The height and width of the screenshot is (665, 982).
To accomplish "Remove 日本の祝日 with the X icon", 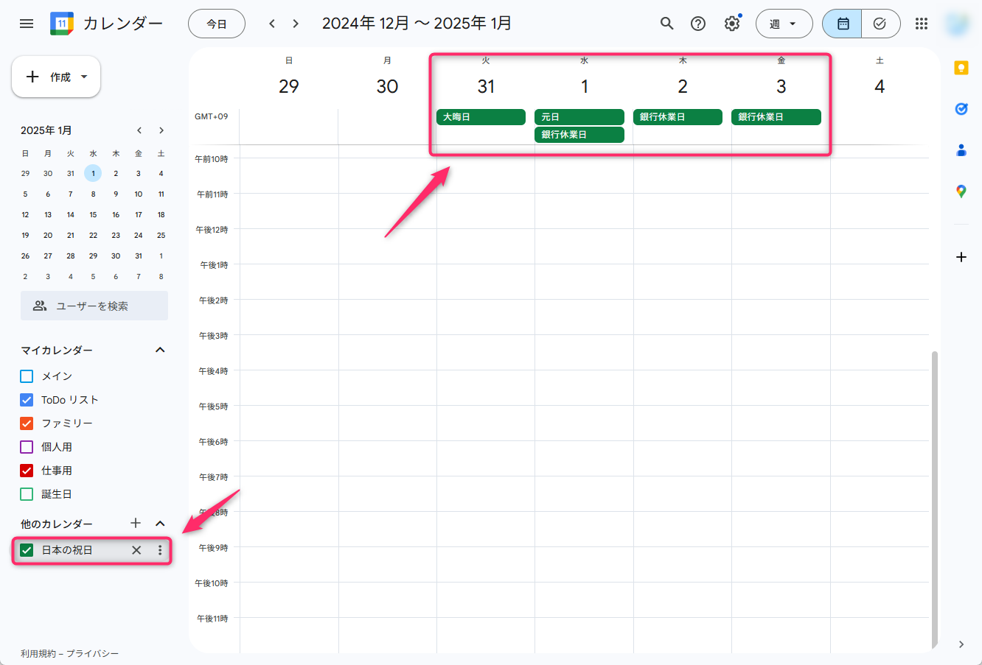I will (x=136, y=549).
